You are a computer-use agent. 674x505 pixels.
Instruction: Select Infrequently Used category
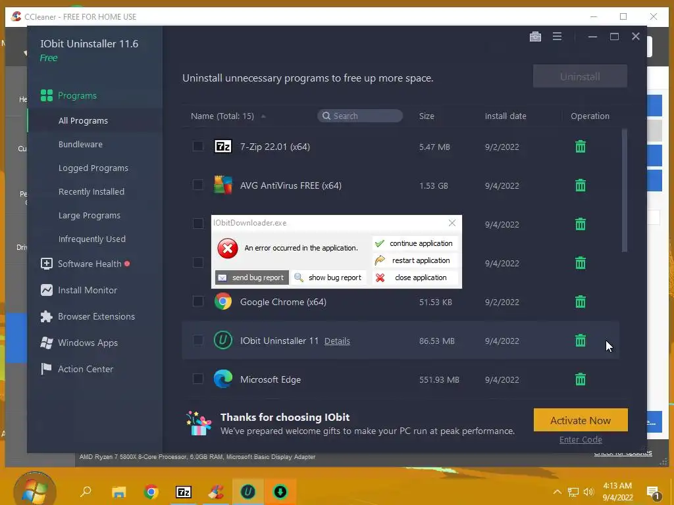click(92, 239)
